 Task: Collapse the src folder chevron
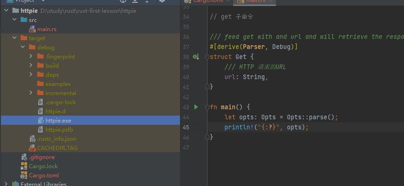coord(14,20)
